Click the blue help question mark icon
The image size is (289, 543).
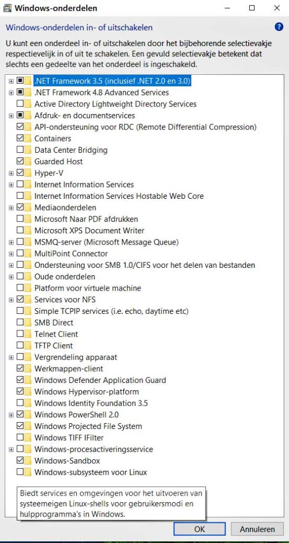[x=279, y=27]
